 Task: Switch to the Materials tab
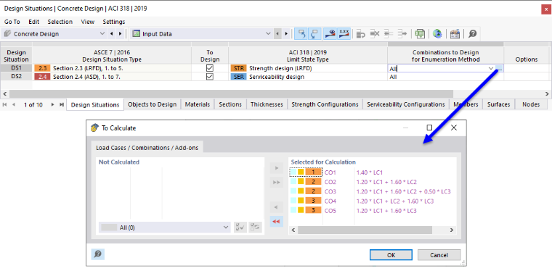(x=198, y=104)
